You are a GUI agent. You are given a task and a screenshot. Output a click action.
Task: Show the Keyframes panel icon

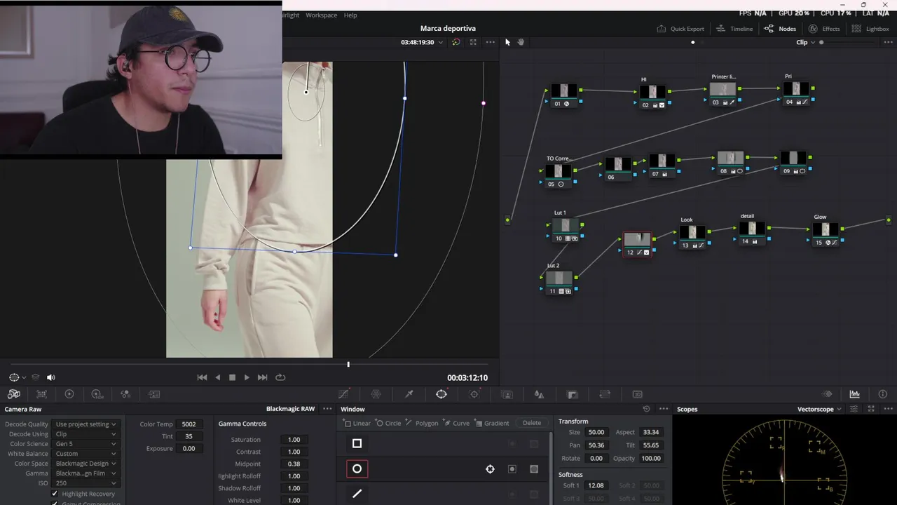[x=827, y=394]
